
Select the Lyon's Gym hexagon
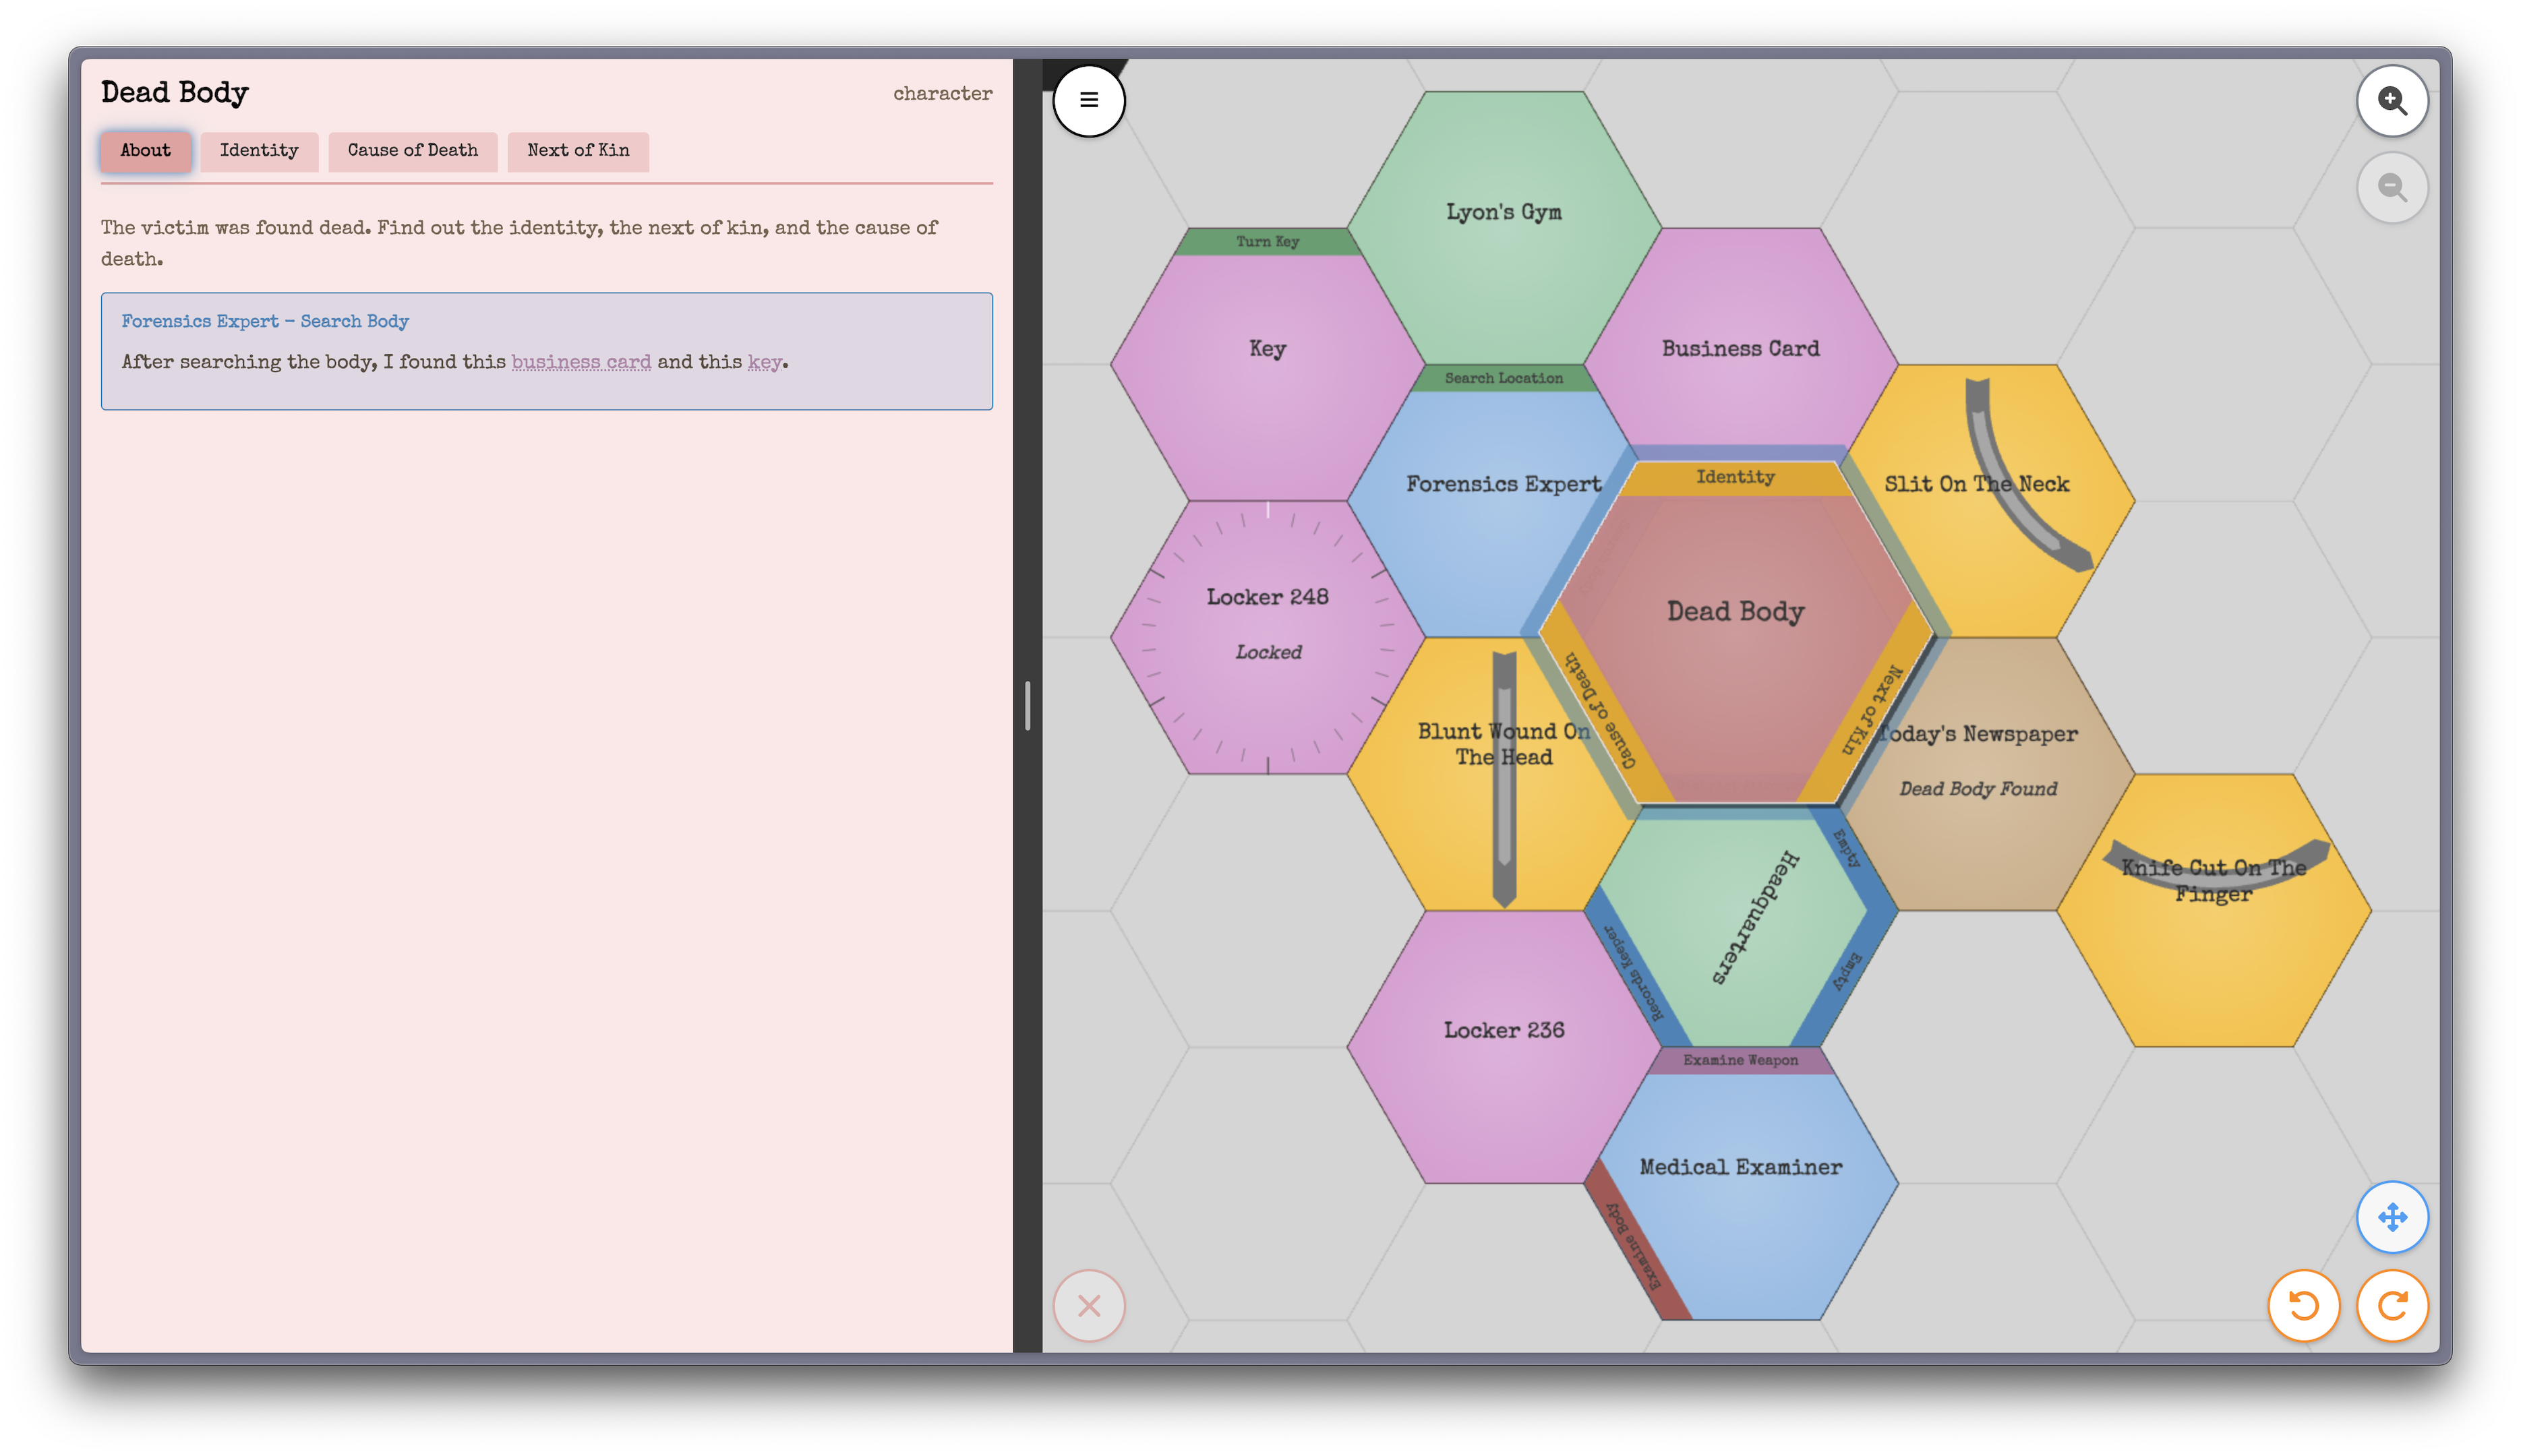(x=1503, y=212)
